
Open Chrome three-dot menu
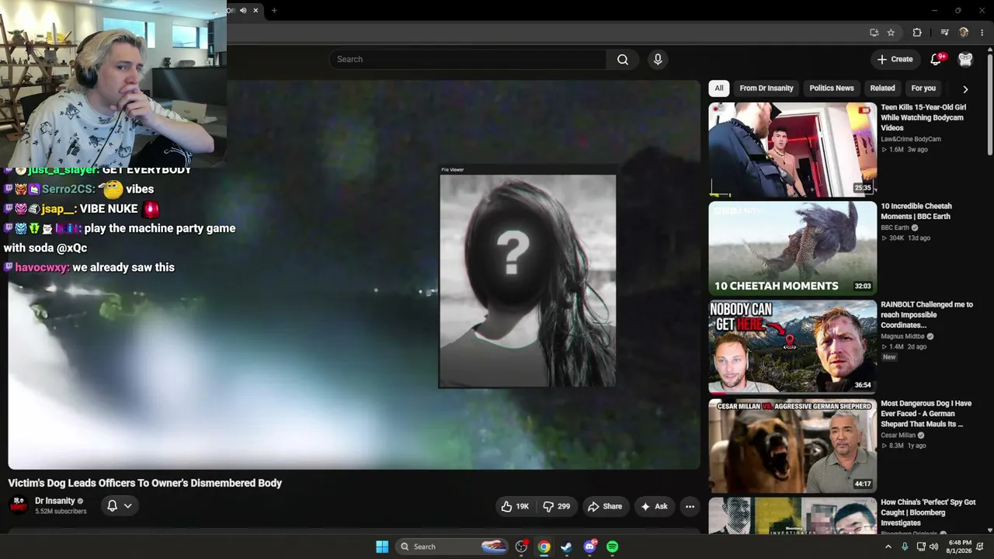point(982,33)
